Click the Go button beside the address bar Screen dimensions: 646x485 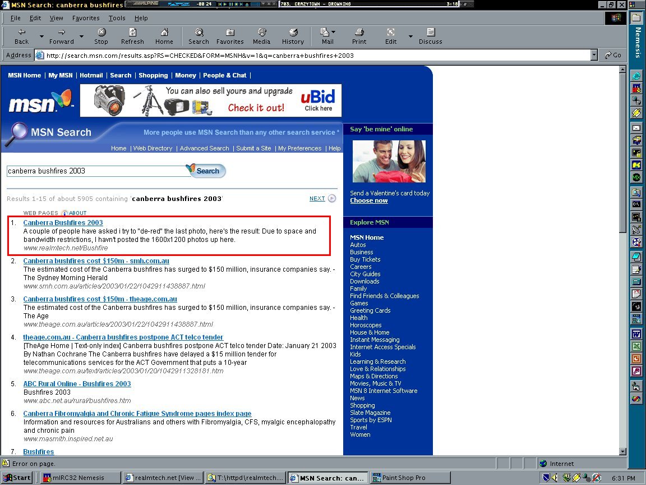pos(613,55)
